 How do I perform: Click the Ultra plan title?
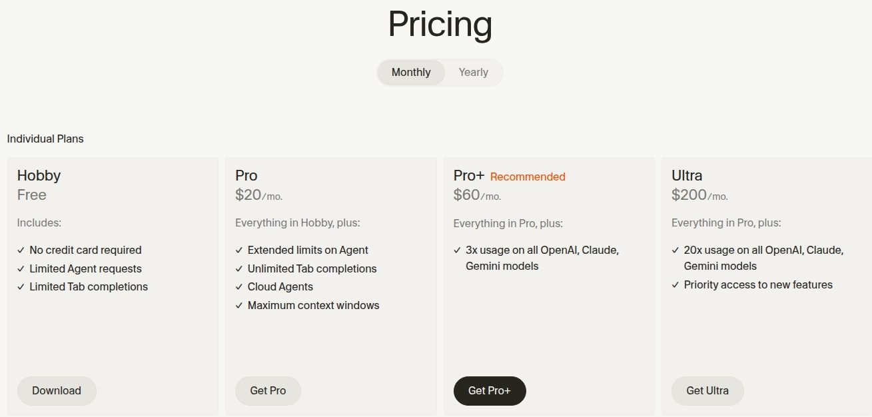click(687, 176)
